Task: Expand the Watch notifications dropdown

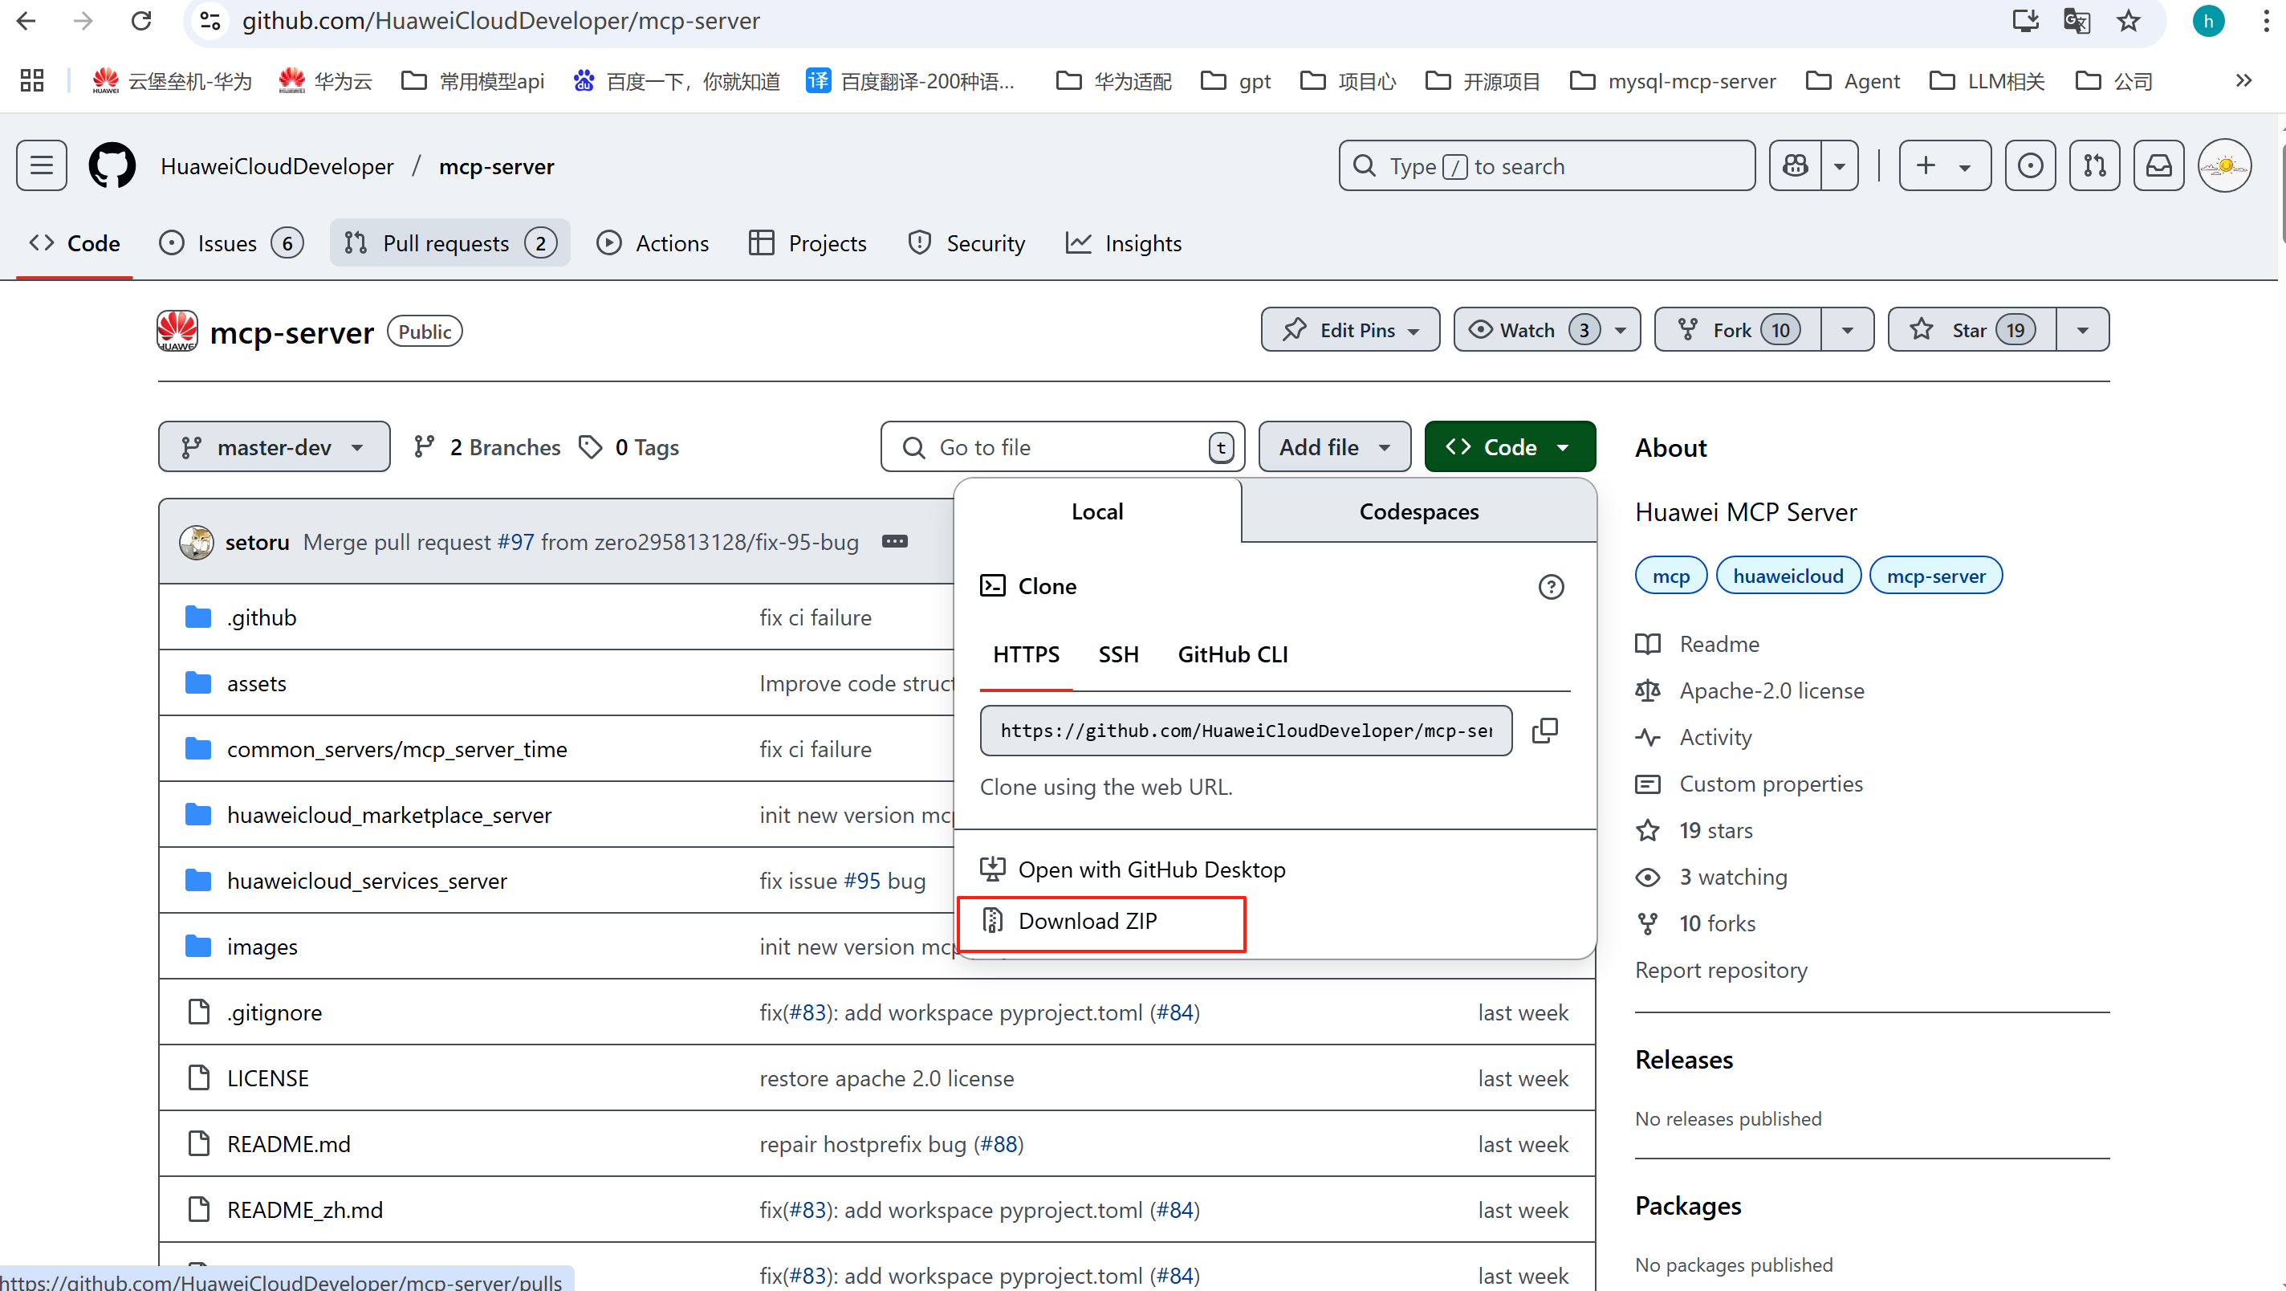Action: pyautogui.click(x=1546, y=330)
